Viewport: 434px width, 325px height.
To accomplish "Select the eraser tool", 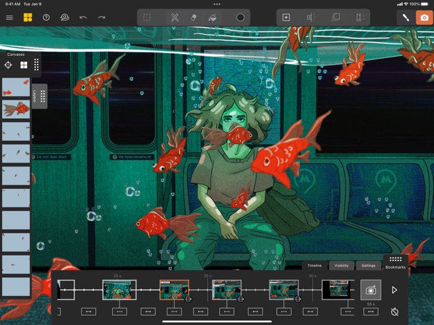I will tap(194, 18).
